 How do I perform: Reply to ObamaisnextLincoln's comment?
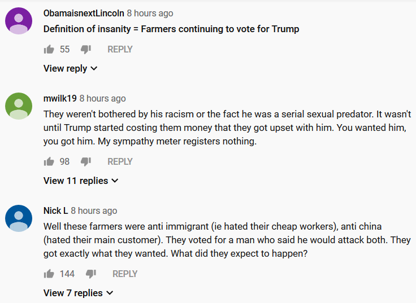coord(120,49)
